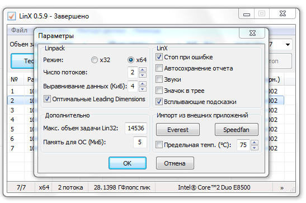Minimize the LinX main window
Image resolution: width=306 pixels, height=203 pixels.
click(247, 14)
